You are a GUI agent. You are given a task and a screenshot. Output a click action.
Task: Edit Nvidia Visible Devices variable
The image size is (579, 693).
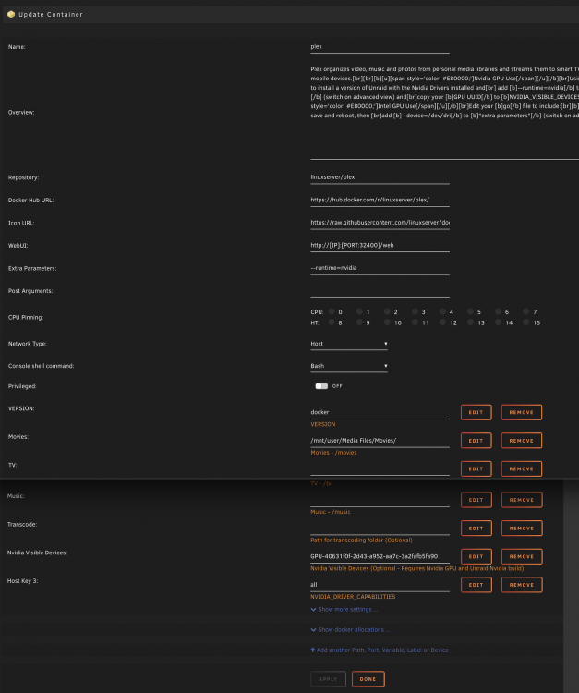click(x=476, y=556)
